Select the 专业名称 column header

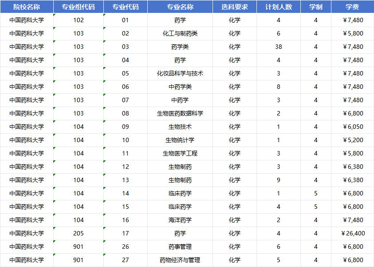click(180, 7)
